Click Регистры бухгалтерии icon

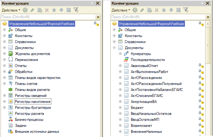(11, 108)
